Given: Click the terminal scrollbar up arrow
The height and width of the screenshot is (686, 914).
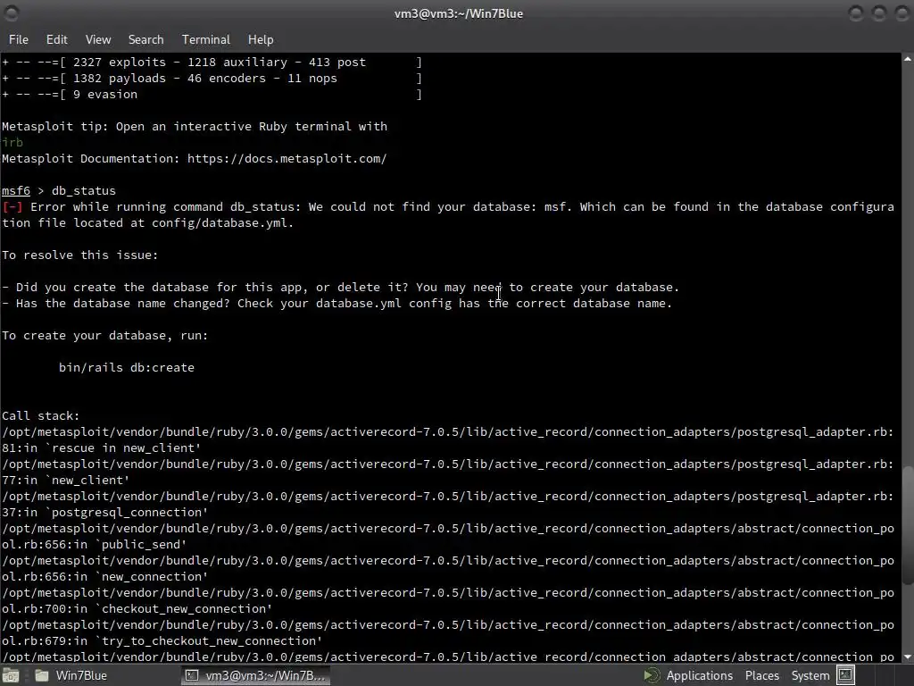Looking at the screenshot, I should point(908,59).
